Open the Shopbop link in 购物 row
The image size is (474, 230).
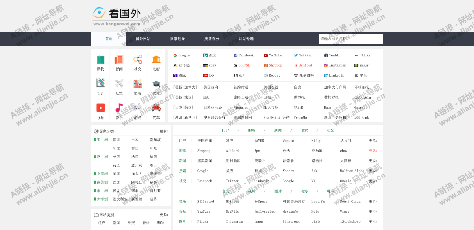point(204,151)
